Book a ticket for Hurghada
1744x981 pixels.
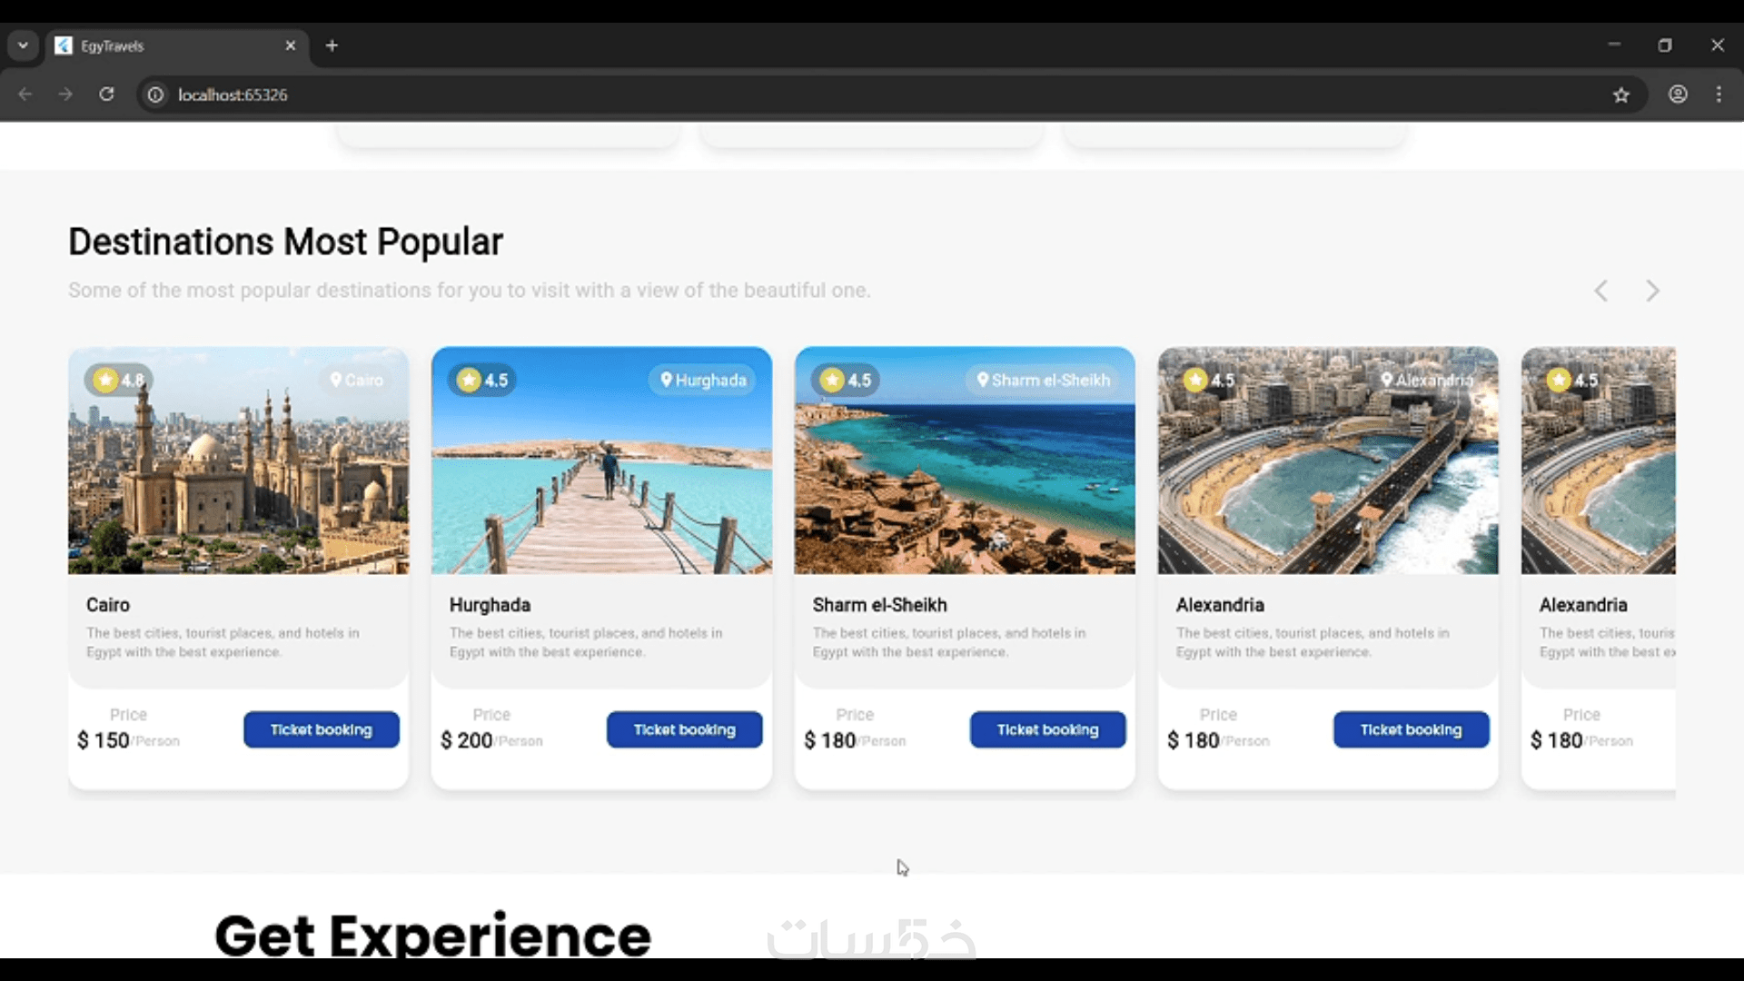[685, 729]
